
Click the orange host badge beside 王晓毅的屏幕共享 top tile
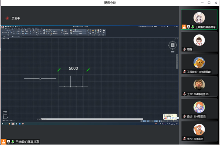(x=184, y=27)
